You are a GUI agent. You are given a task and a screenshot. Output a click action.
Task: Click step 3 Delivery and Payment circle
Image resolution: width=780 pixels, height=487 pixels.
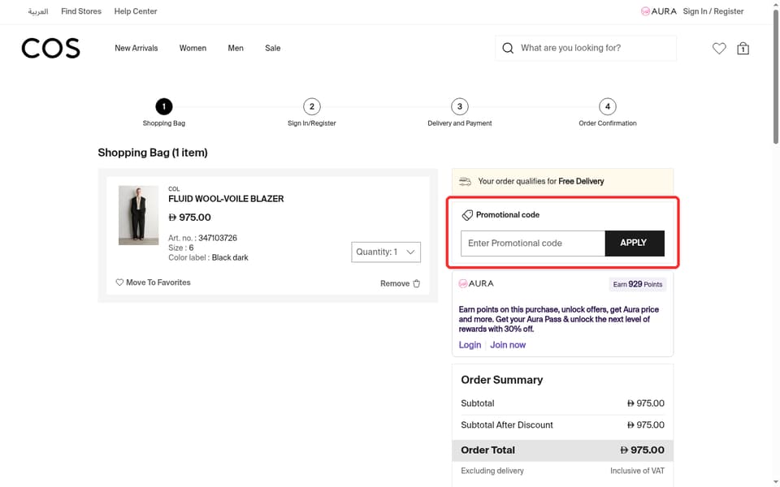coord(460,106)
